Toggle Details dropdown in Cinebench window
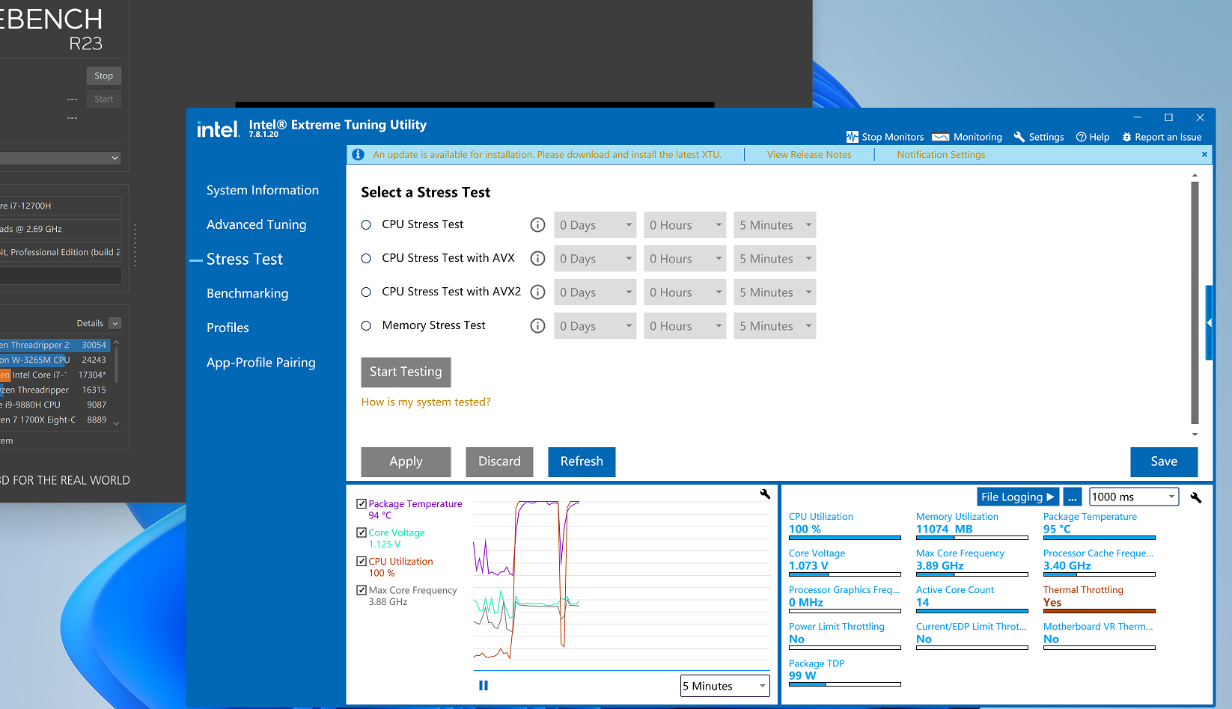The width and height of the screenshot is (1232, 709). tap(115, 323)
